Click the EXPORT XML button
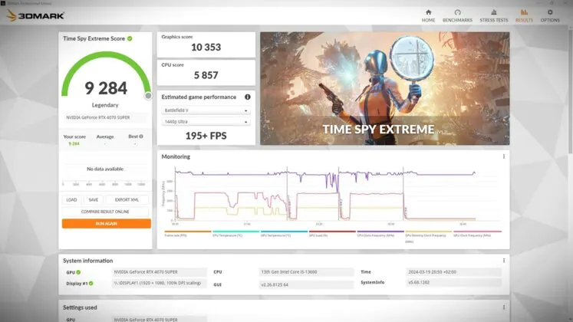 pyautogui.click(x=127, y=199)
